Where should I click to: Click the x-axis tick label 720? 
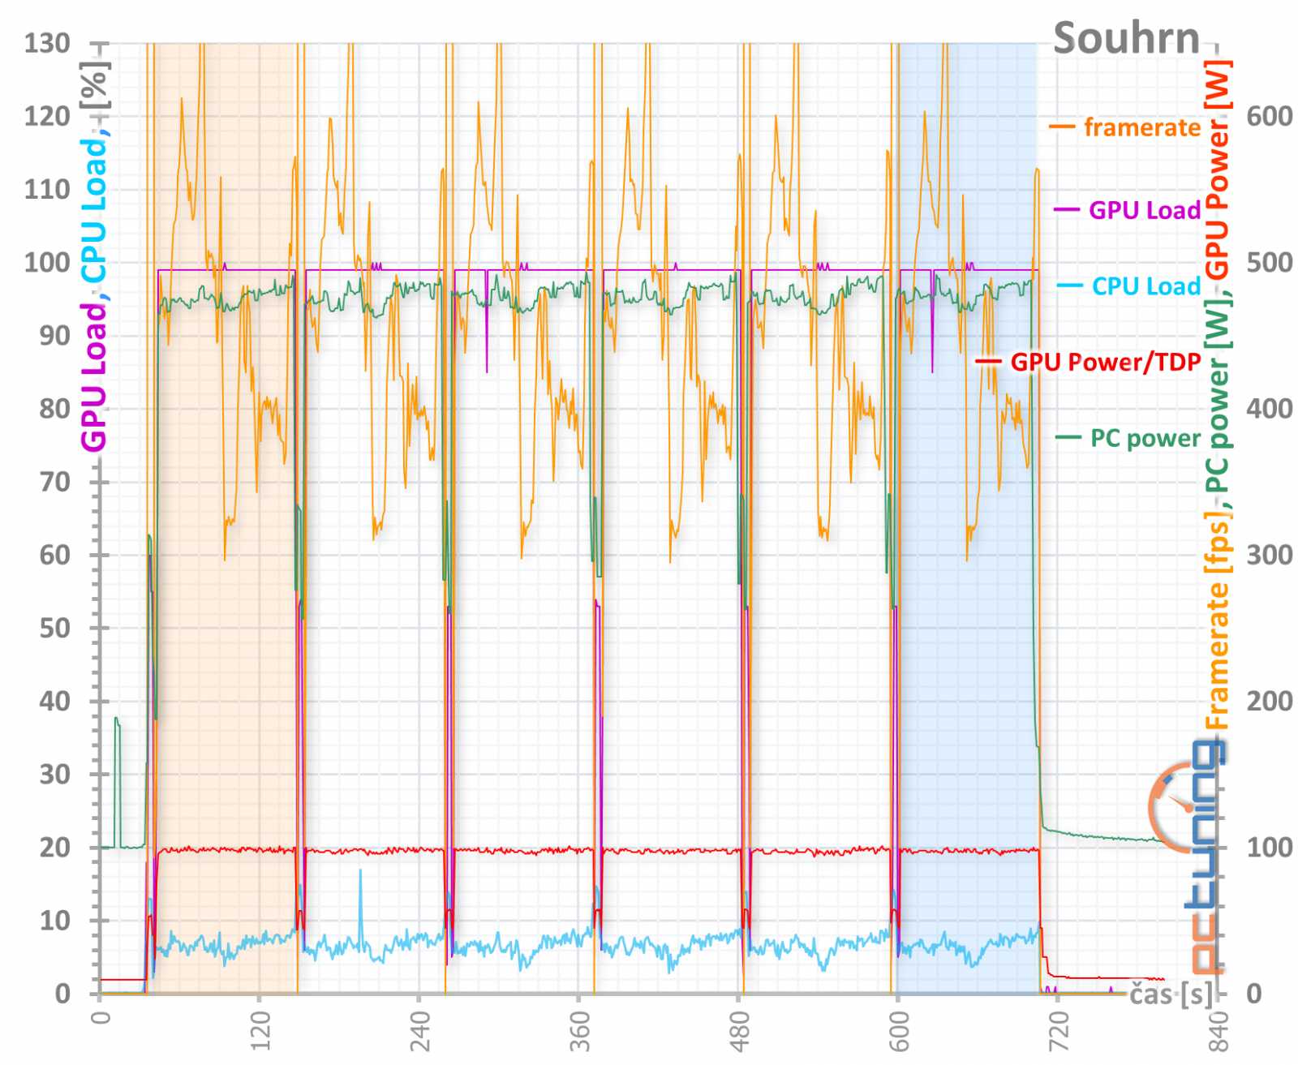tap(1059, 1031)
